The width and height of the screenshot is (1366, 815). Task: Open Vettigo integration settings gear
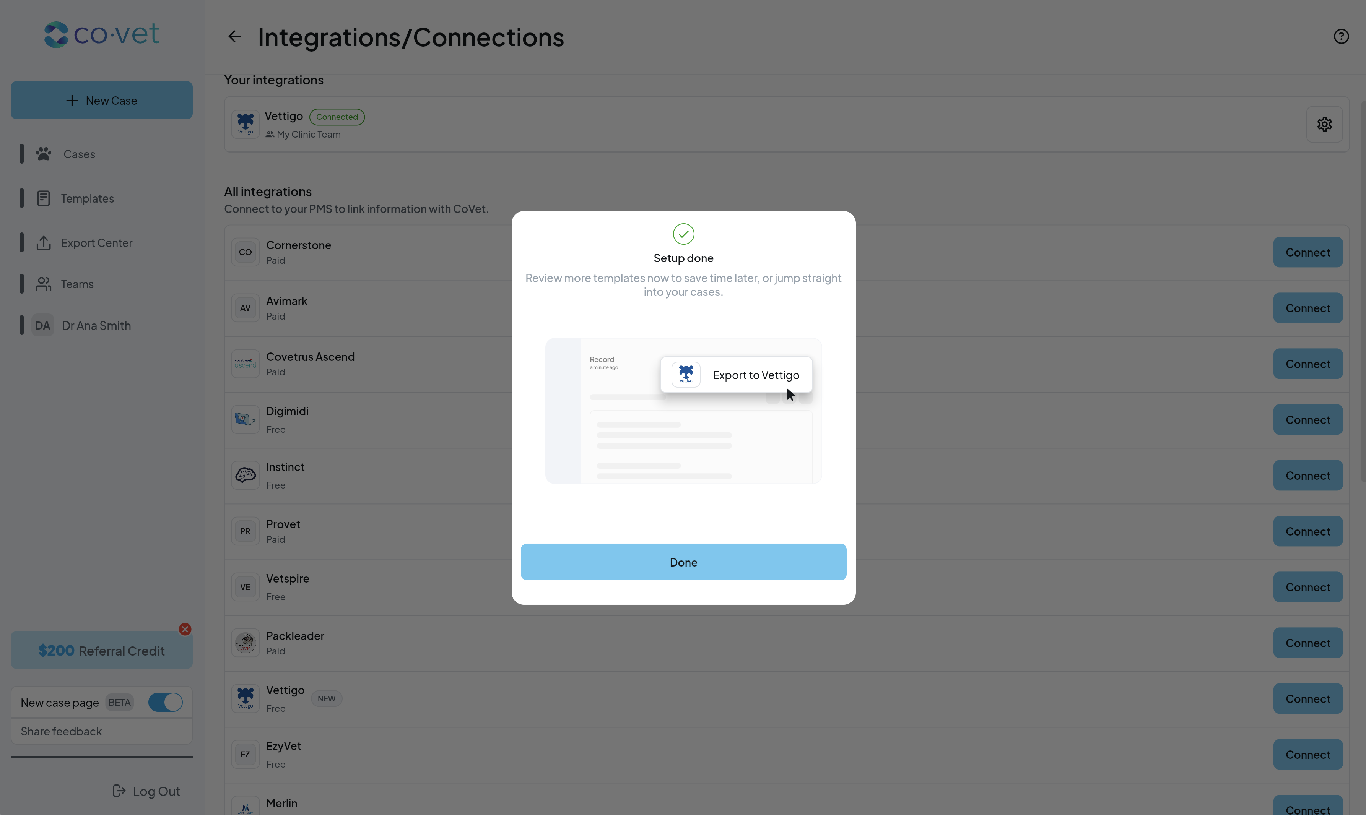point(1324,124)
